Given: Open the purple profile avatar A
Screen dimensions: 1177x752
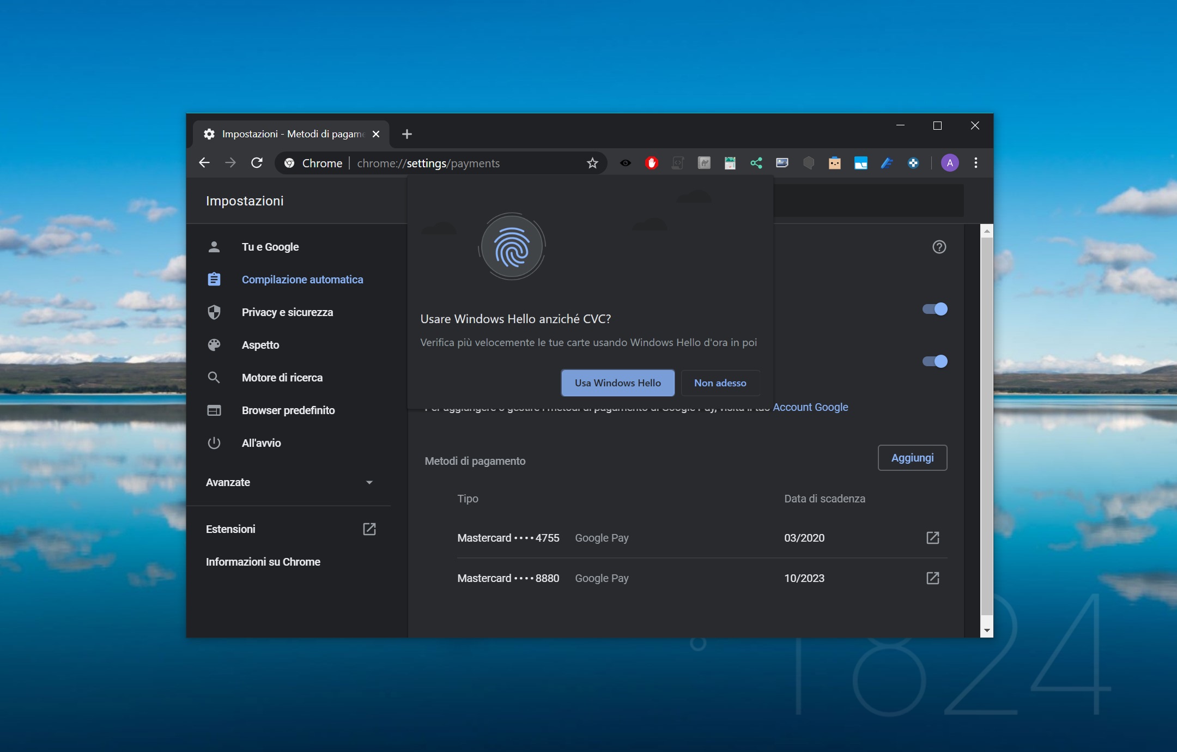Looking at the screenshot, I should [x=950, y=163].
